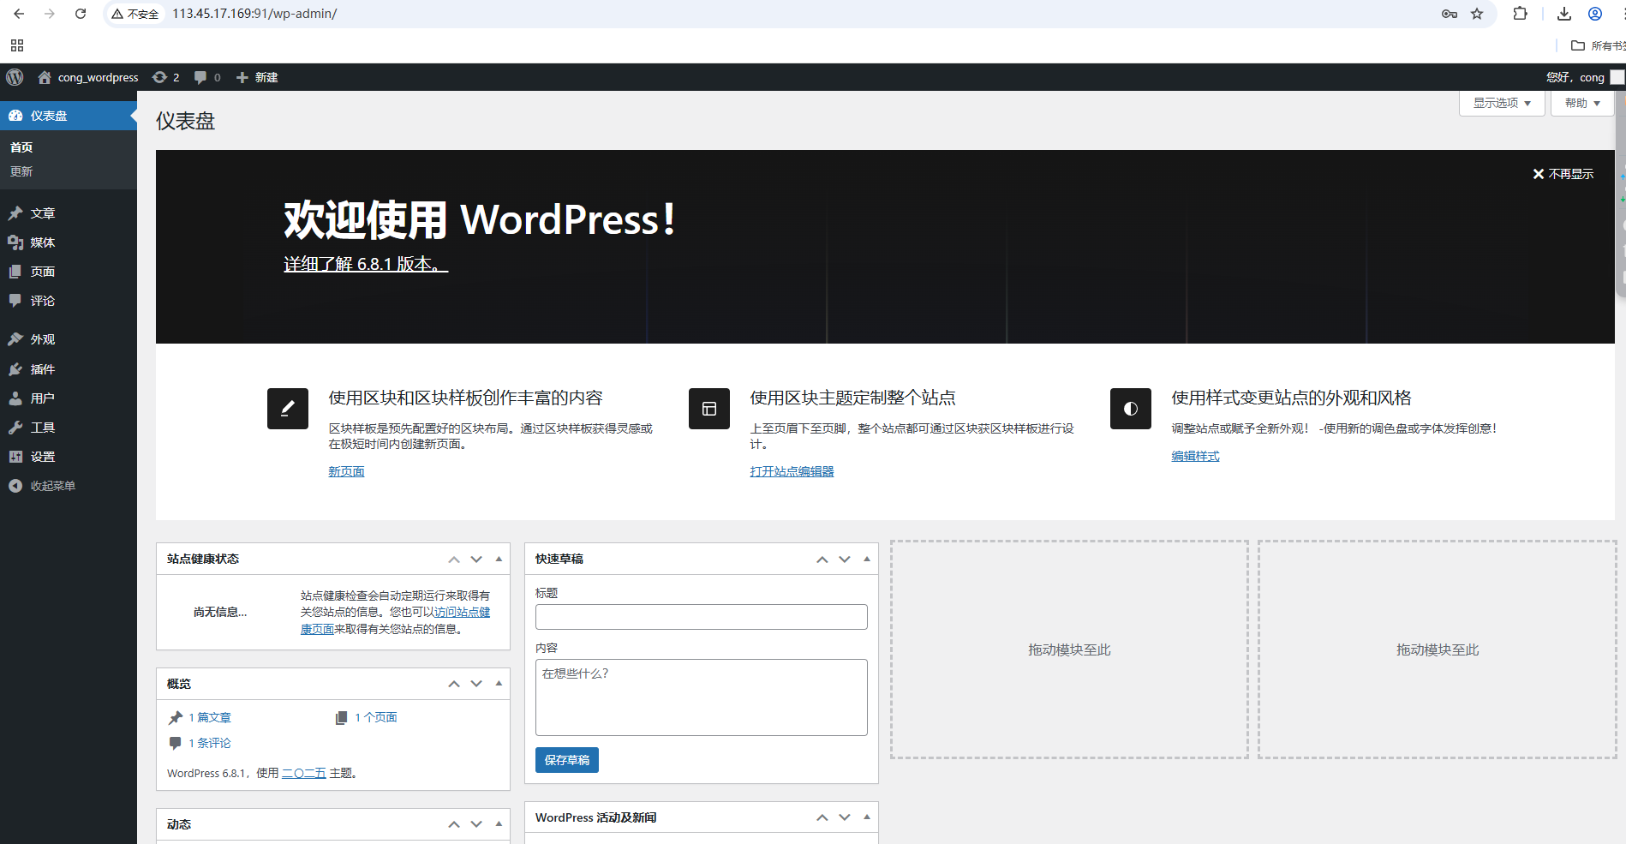Click the browser back arrow

coord(19,14)
